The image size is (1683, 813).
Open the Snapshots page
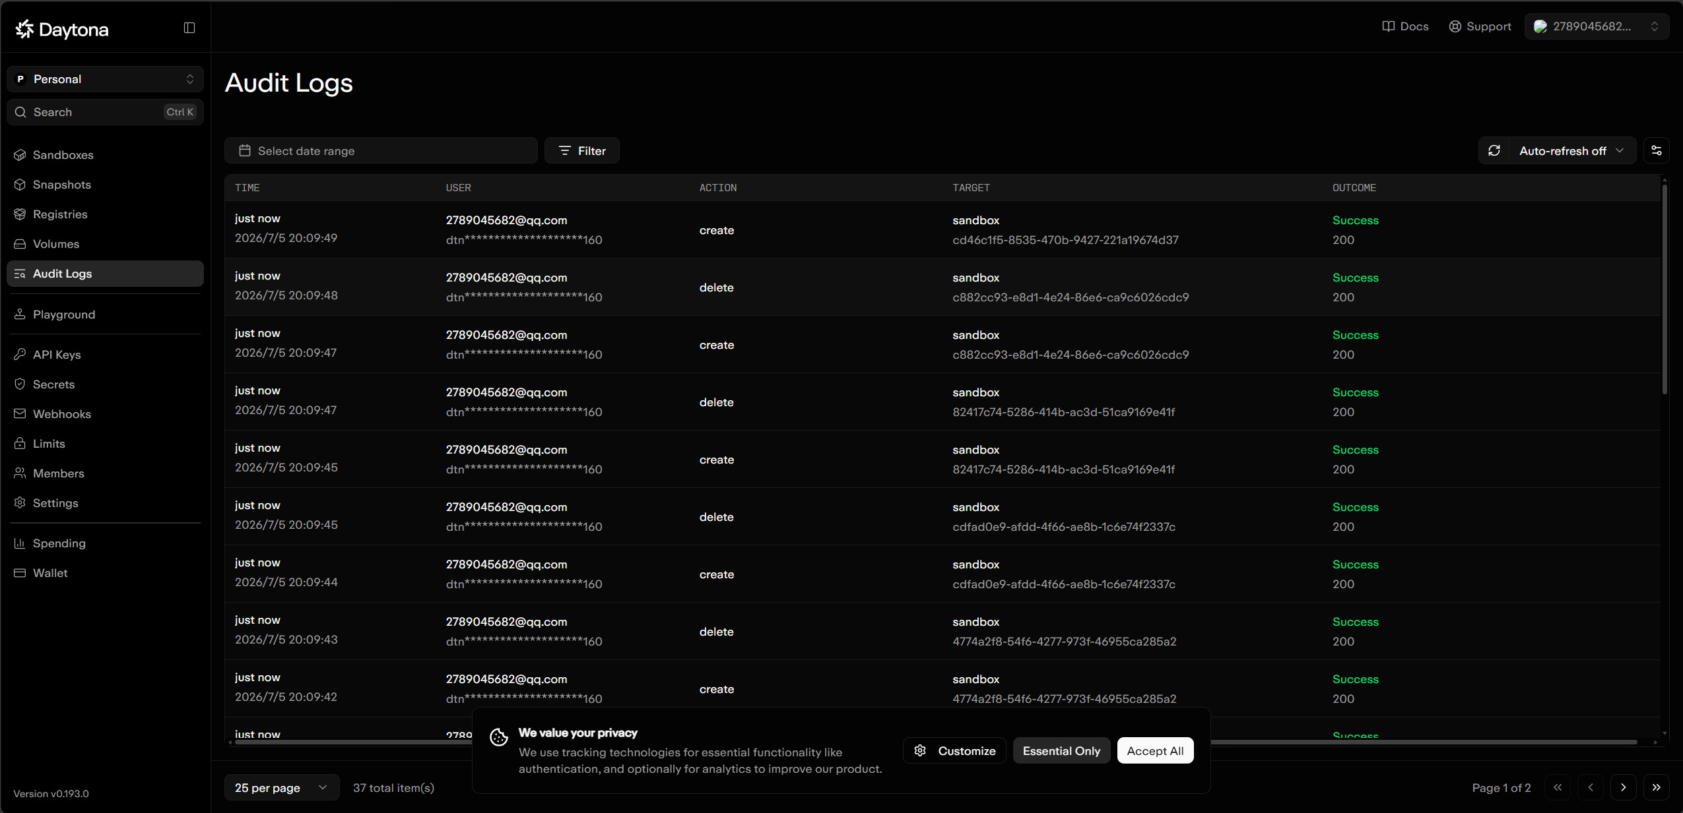point(106,185)
